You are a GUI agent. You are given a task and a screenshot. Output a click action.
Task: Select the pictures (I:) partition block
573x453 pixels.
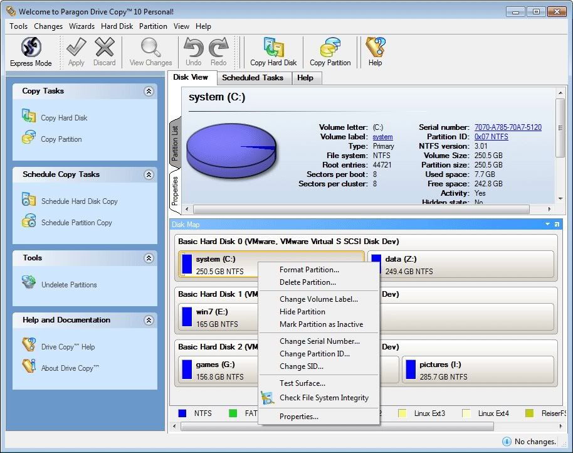(x=478, y=370)
